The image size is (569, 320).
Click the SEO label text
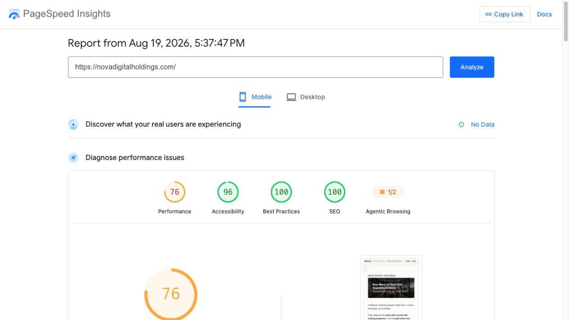pyautogui.click(x=335, y=211)
